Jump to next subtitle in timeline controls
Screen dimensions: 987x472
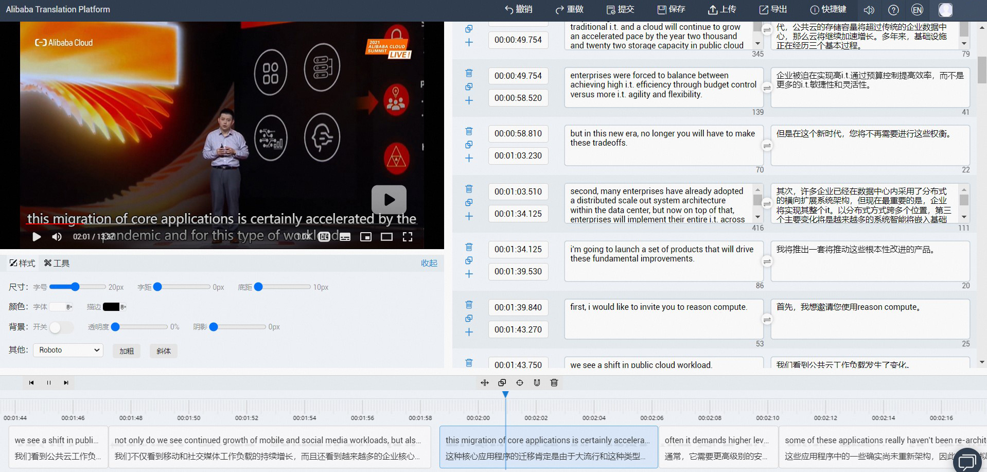pyautogui.click(x=66, y=382)
